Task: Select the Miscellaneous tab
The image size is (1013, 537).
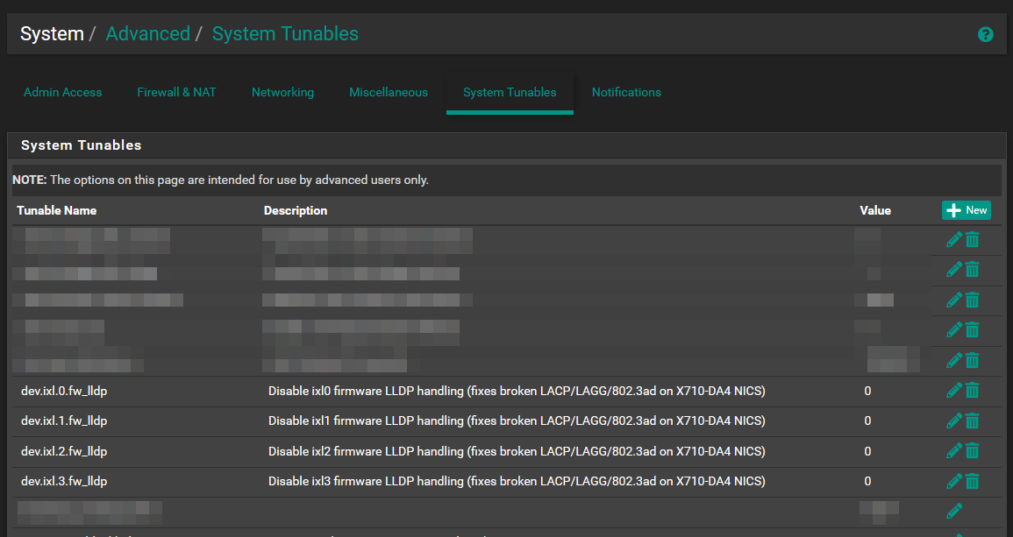Action: pos(389,92)
